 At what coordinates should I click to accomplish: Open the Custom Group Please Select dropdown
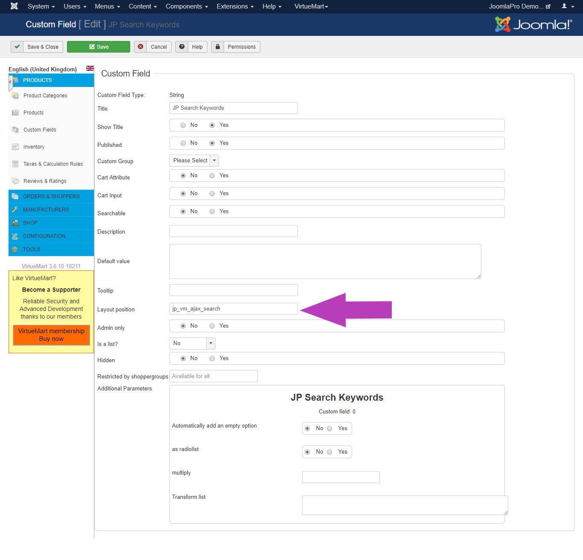[x=194, y=161]
